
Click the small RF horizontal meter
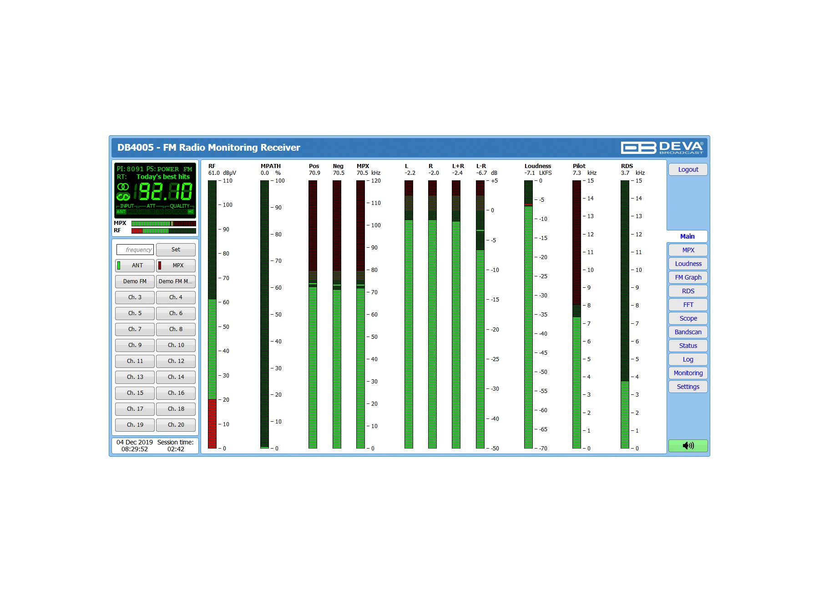point(164,231)
